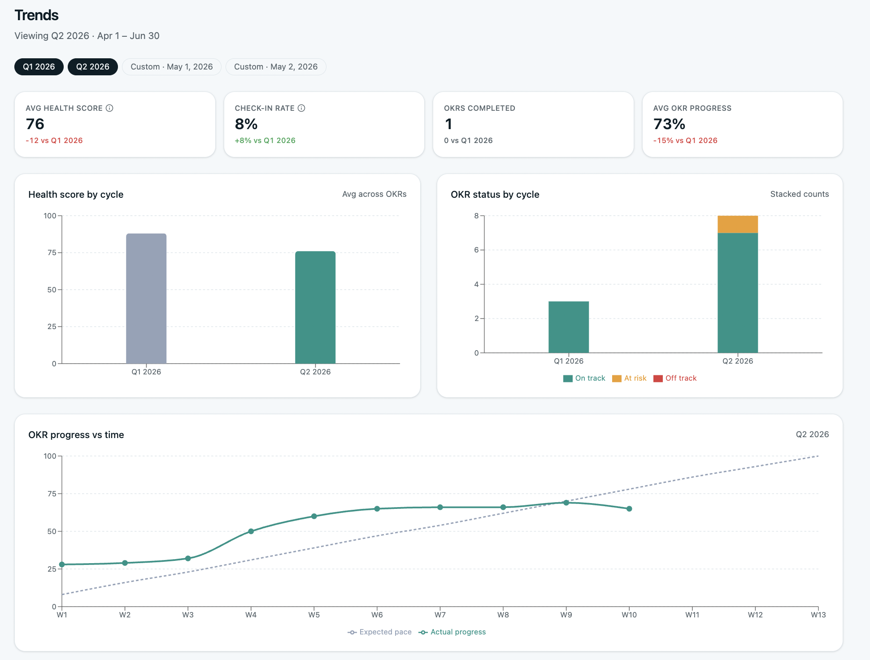Select the Q1 2026 cycle pill
The image size is (870, 660).
(39, 67)
